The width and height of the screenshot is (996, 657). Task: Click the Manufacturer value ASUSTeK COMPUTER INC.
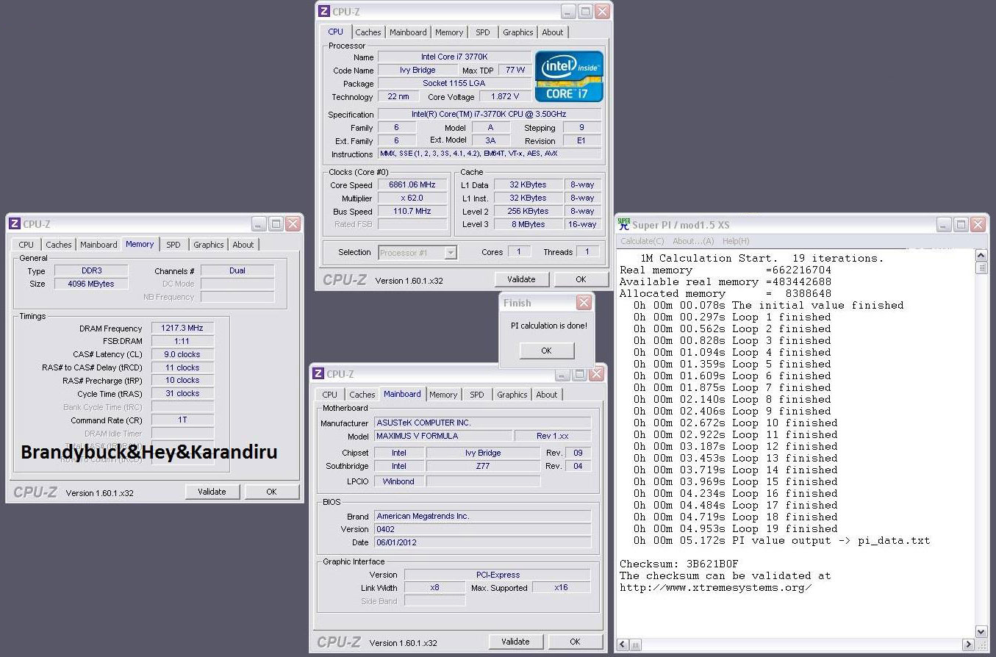[482, 423]
